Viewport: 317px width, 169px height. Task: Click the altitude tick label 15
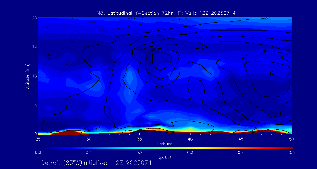click(x=34, y=46)
